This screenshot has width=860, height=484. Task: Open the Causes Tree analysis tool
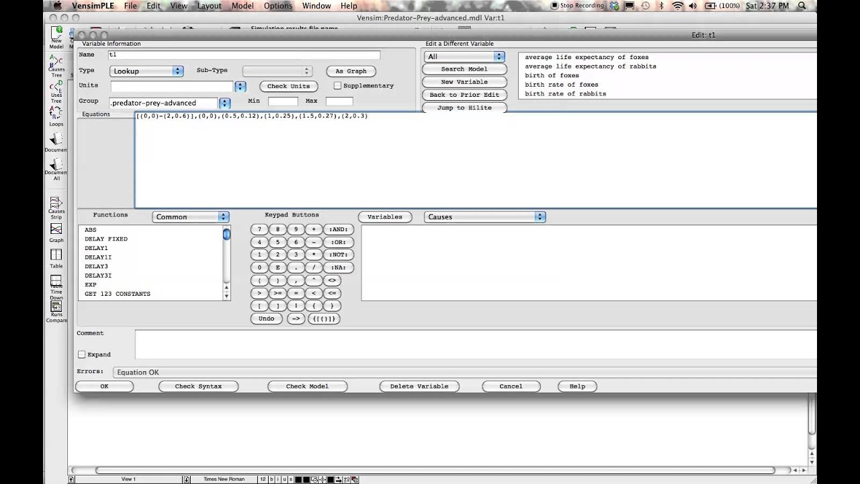[x=56, y=66]
